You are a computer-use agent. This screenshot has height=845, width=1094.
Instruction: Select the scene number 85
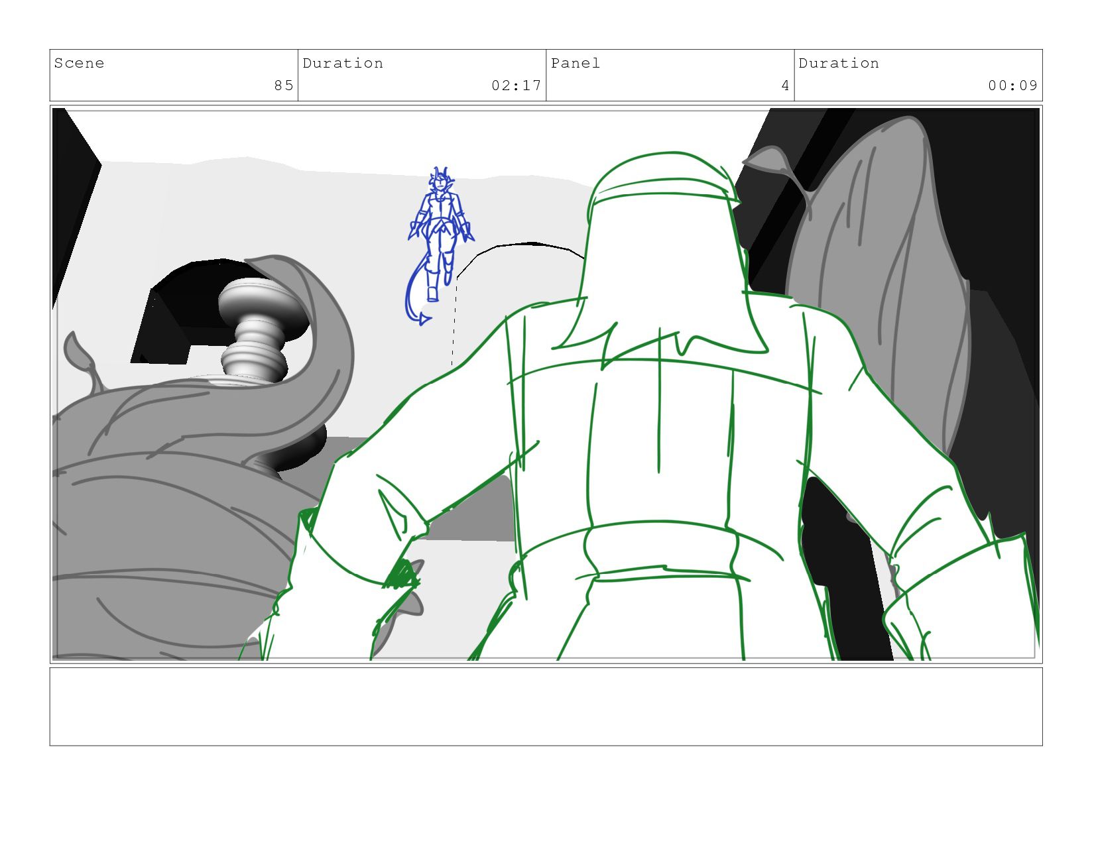coord(284,85)
